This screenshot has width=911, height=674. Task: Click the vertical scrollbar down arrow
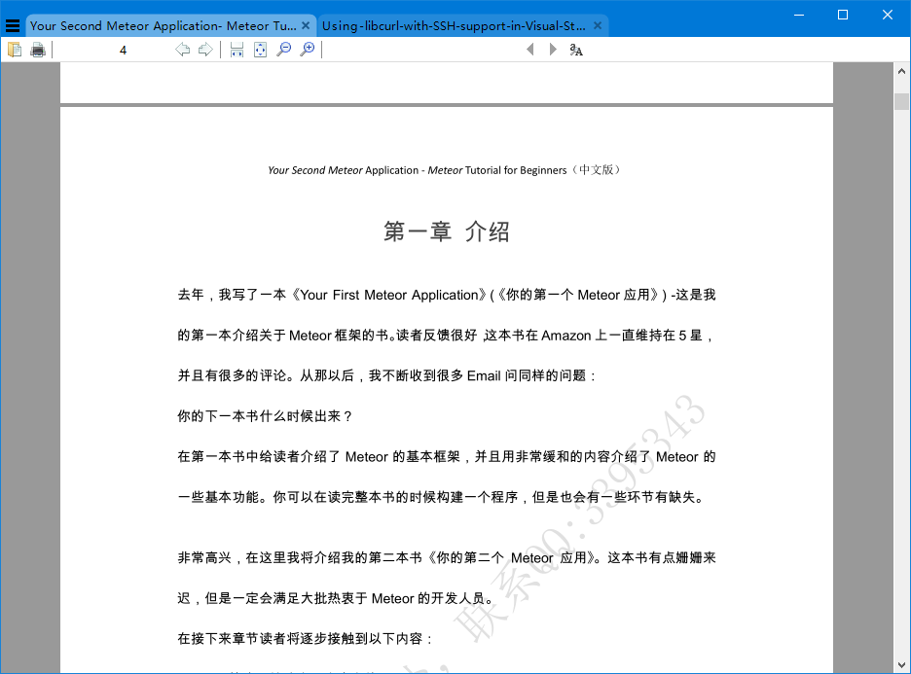(901, 664)
